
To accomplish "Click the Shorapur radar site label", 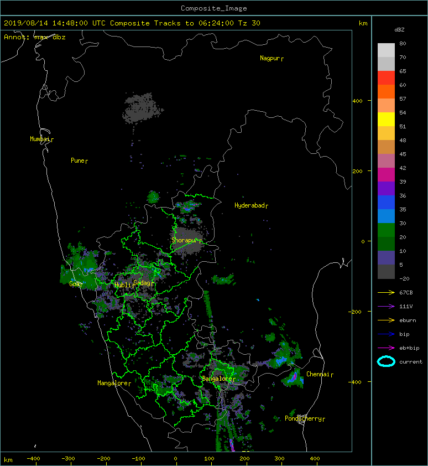I will [x=185, y=240].
